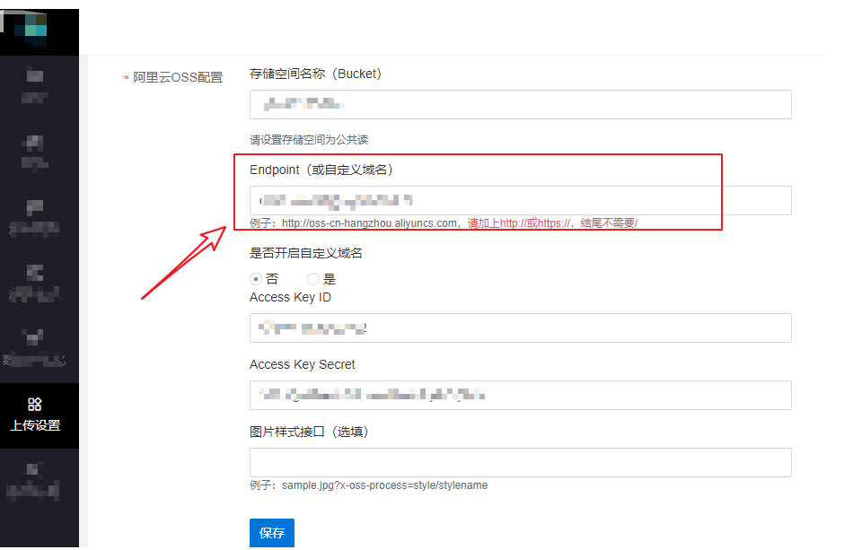Click the Access Key ID input field
Viewport: 853px width, 550px height.
pos(520,327)
